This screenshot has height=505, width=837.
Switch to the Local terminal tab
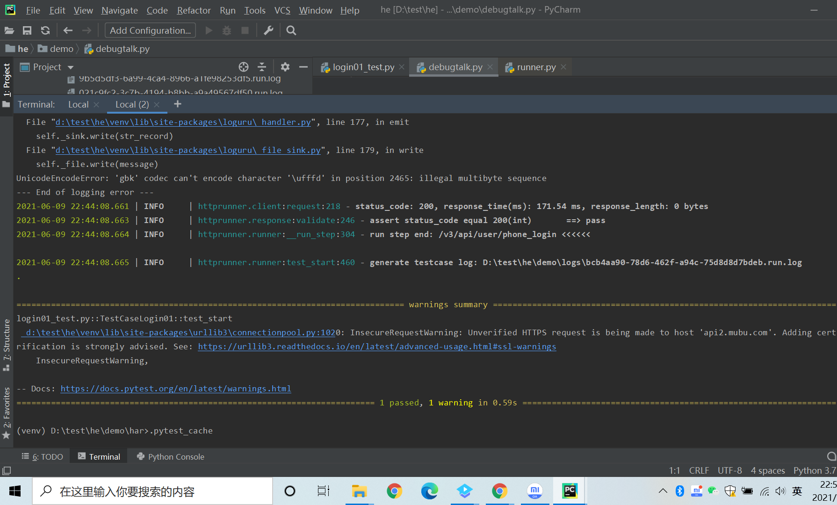click(x=78, y=105)
